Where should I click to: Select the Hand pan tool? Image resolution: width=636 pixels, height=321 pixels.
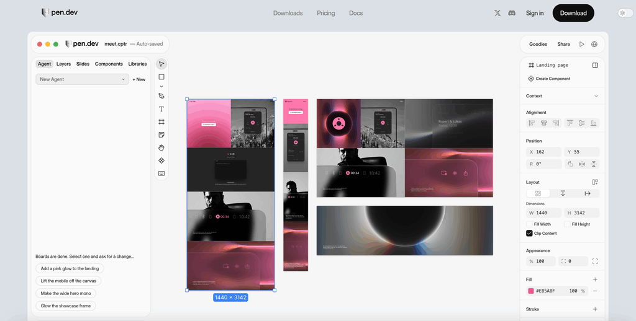click(x=161, y=147)
